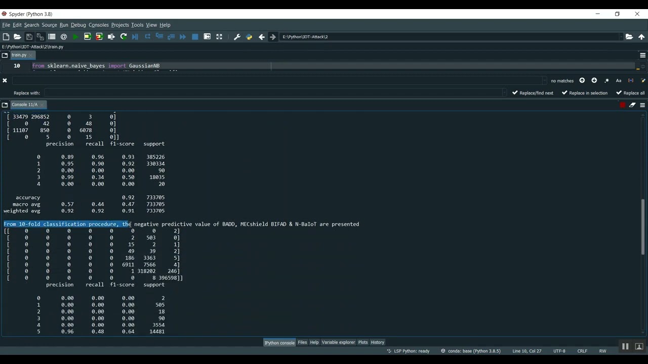Step return debug icon
Screen dimensions: 648x364
pos(171,37)
